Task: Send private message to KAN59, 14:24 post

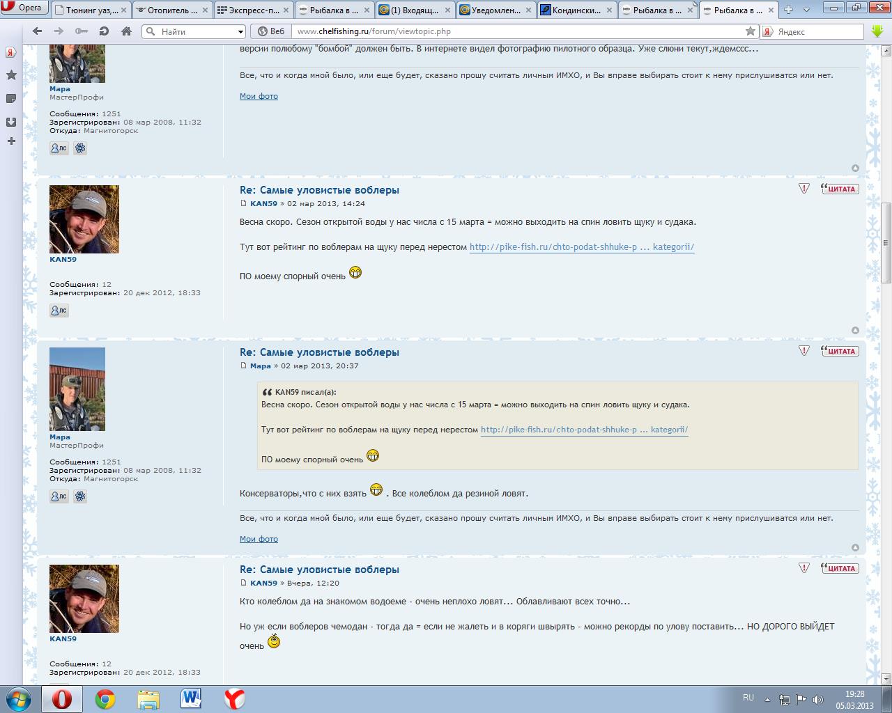Action: pos(59,311)
